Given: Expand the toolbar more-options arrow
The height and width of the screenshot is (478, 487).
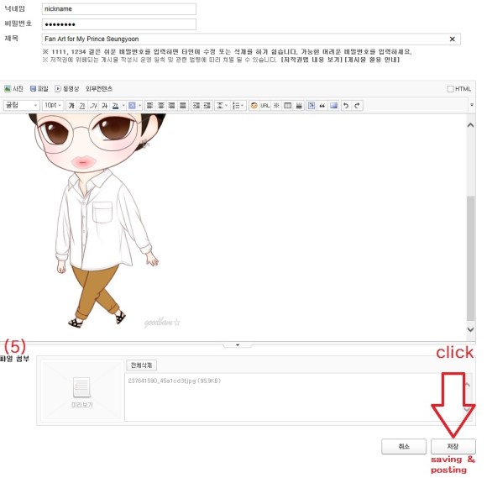Looking at the screenshot, I should tap(472, 105).
